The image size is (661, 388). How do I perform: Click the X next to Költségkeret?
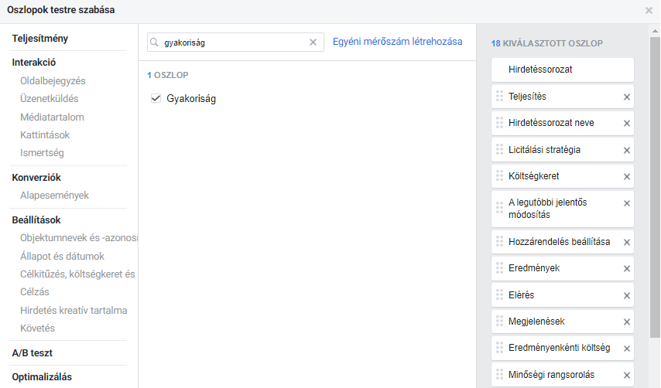click(627, 176)
